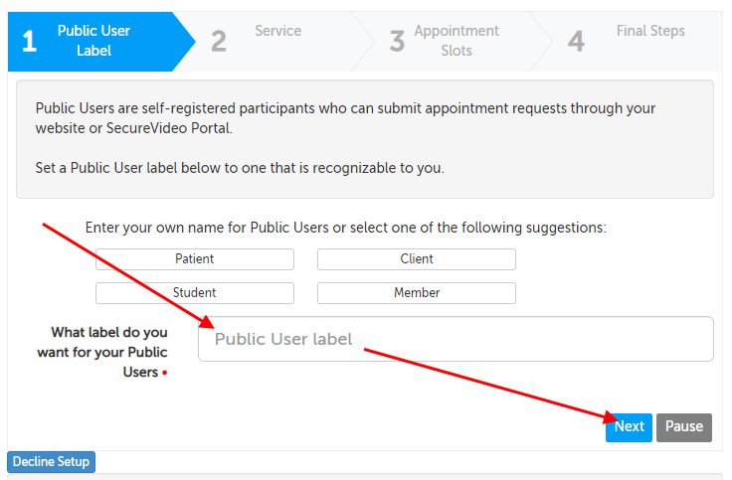Focus the Public User label text field

456,339
